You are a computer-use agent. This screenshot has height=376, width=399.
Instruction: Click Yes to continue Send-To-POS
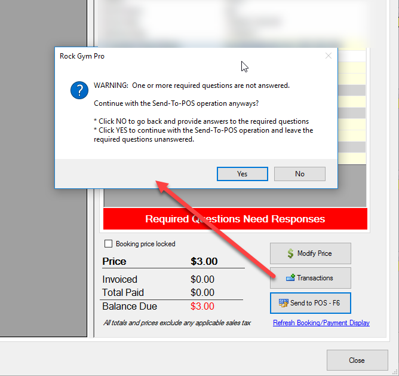click(243, 174)
